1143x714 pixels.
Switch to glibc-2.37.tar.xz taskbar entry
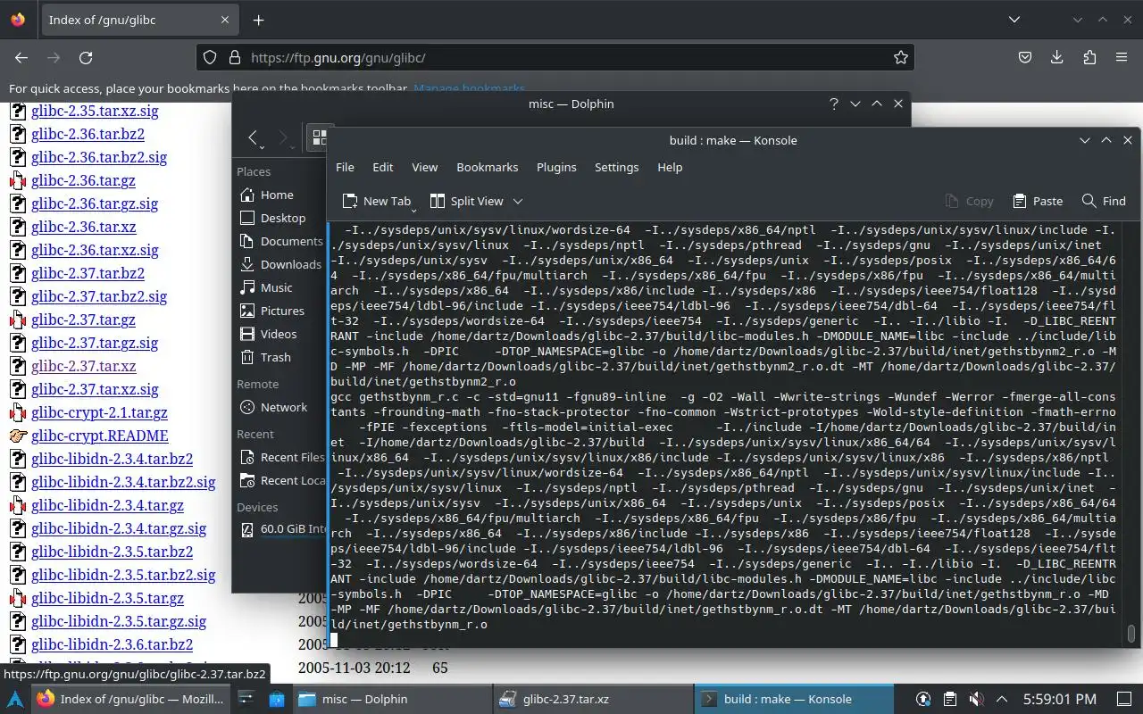[592, 699]
